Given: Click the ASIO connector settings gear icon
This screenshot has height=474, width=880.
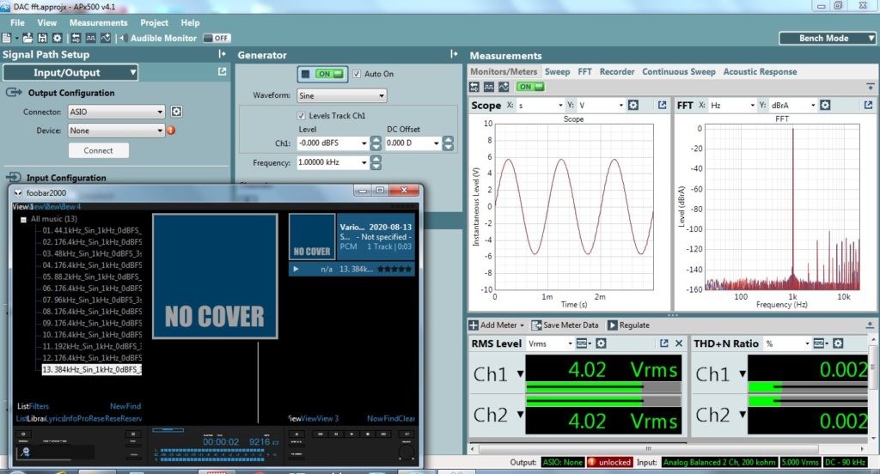Looking at the screenshot, I should [176, 112].
